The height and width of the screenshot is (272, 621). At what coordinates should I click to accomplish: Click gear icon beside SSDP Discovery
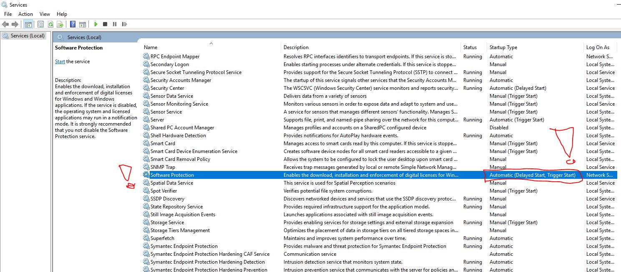tap(146, 198)
